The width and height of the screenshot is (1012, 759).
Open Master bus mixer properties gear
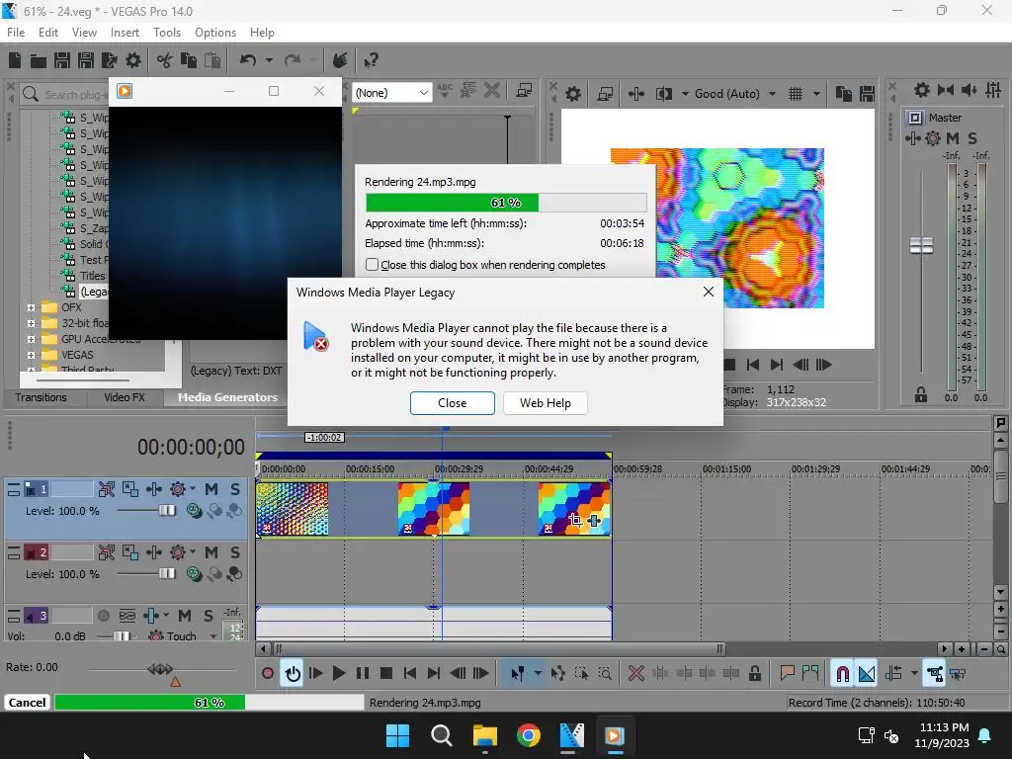pyautogui.click(x=922, y=90)
